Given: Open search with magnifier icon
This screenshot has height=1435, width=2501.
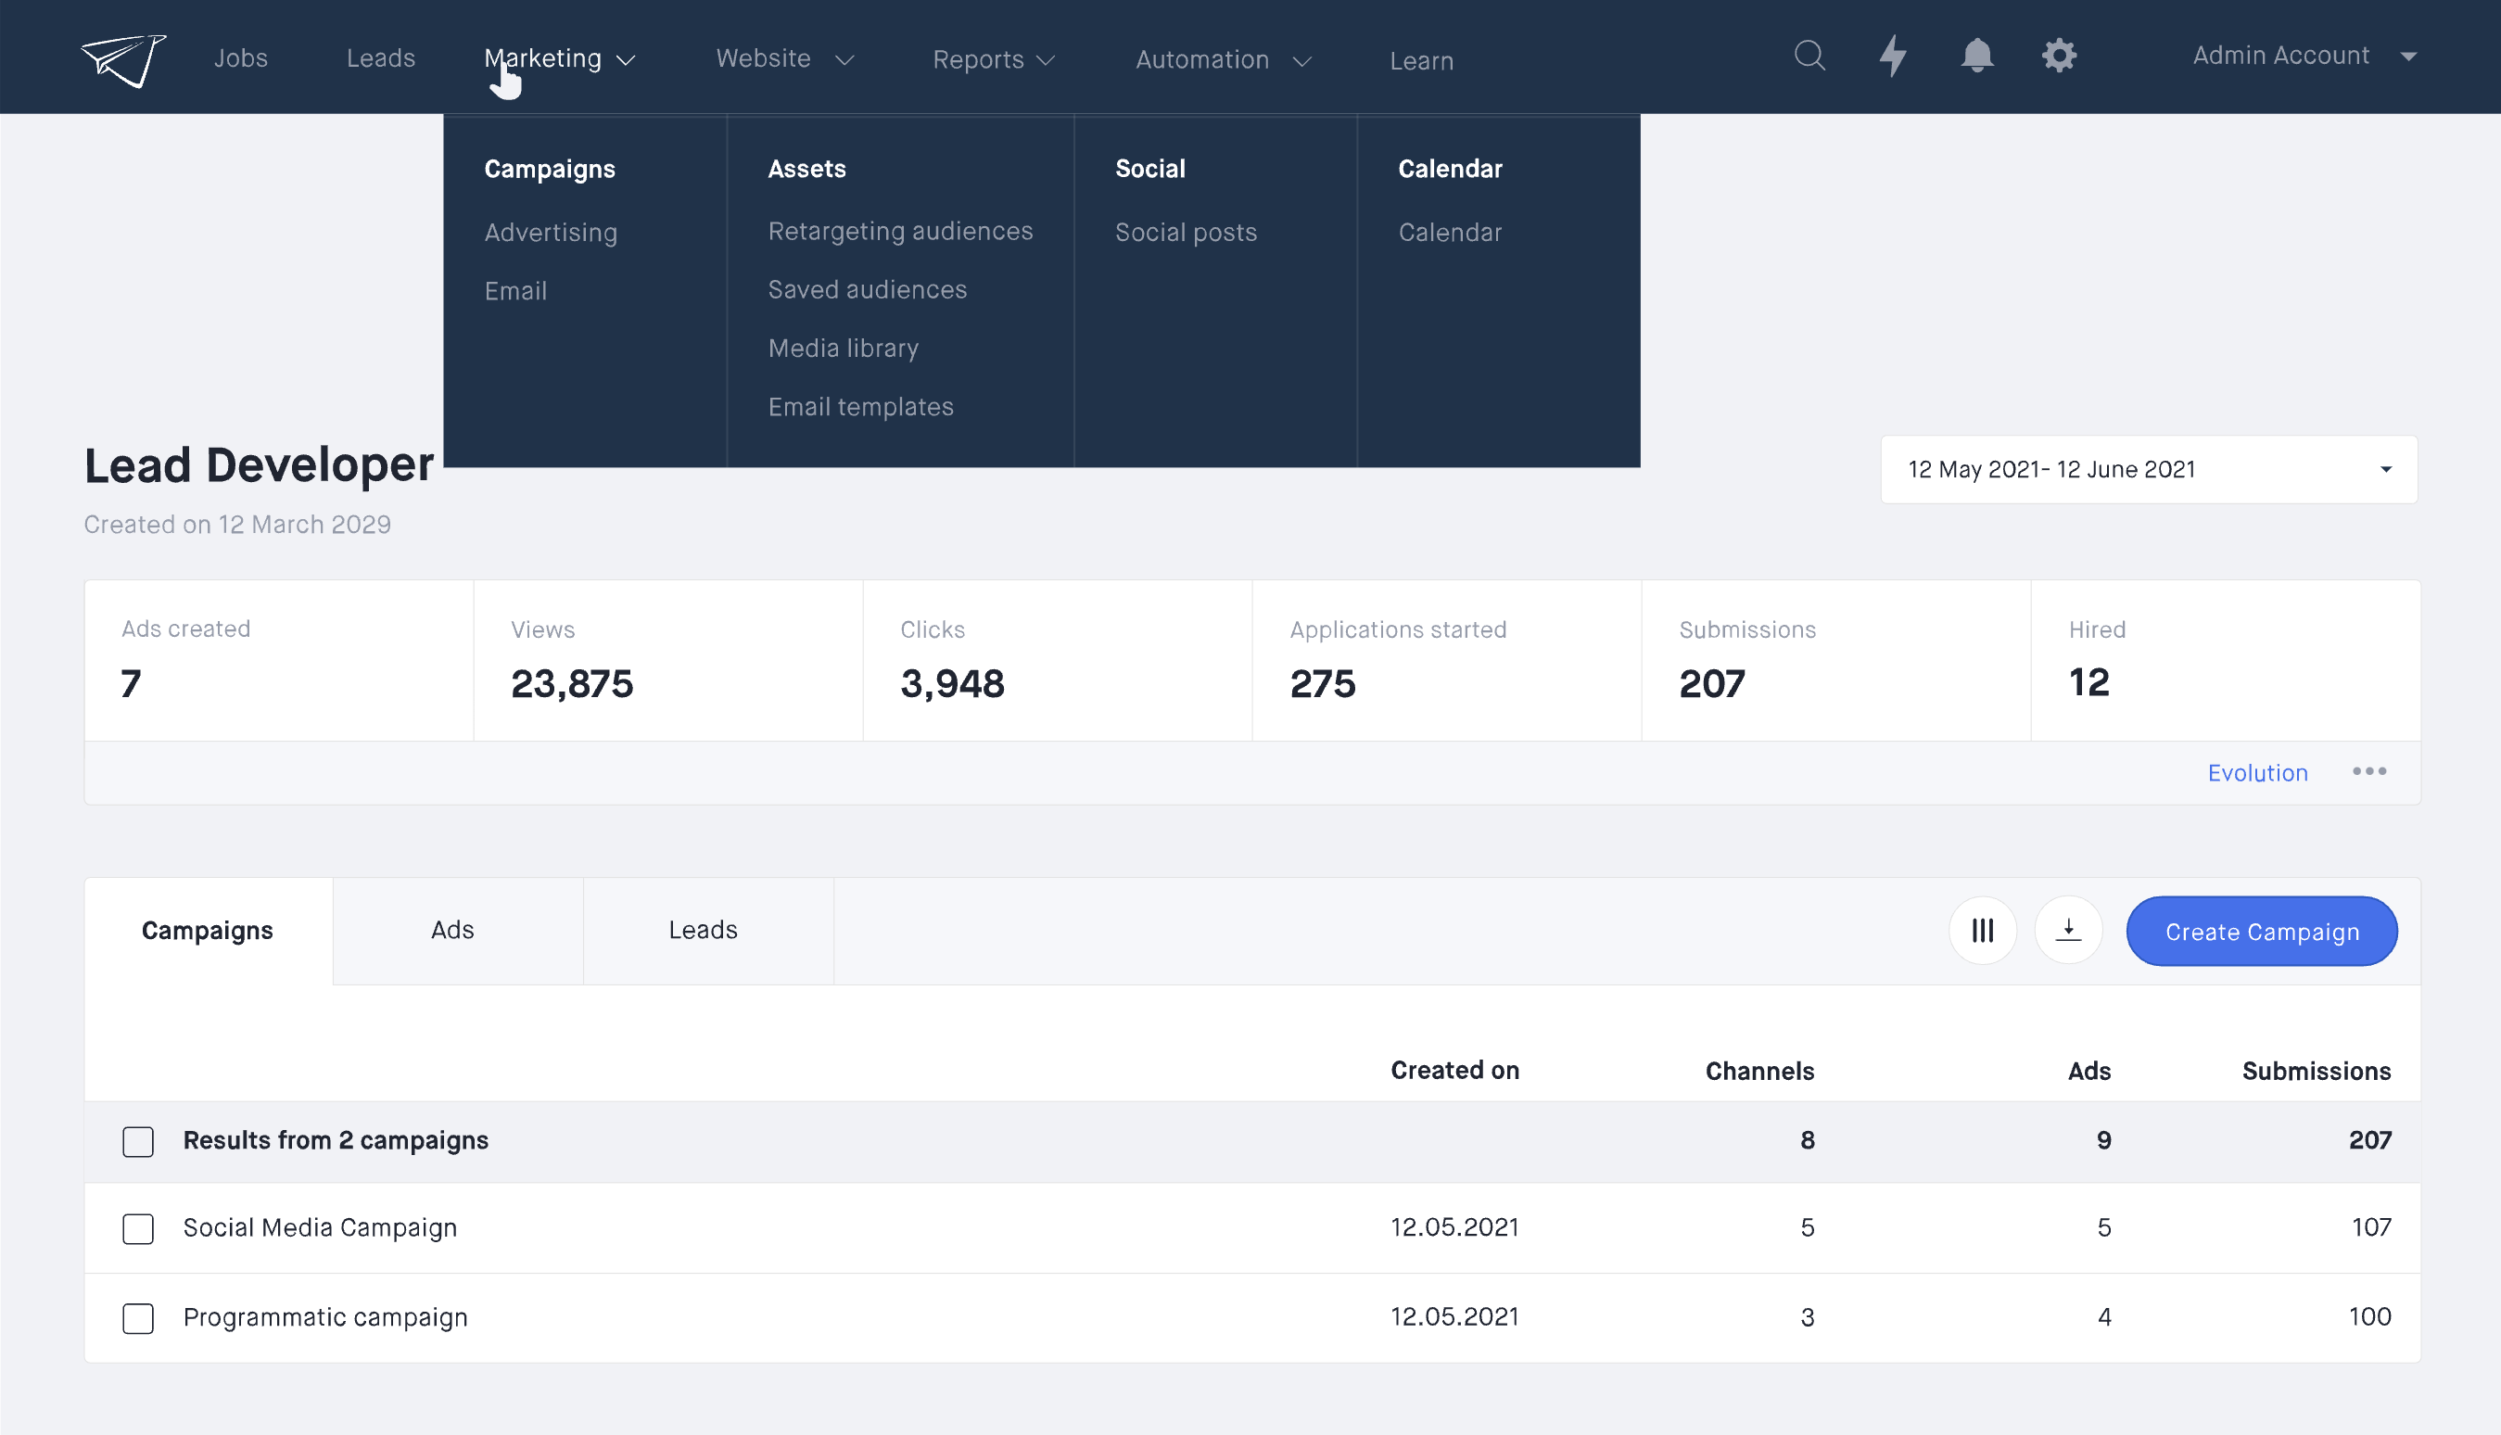Looking at the screenshot, I should tap(1809, 56).
